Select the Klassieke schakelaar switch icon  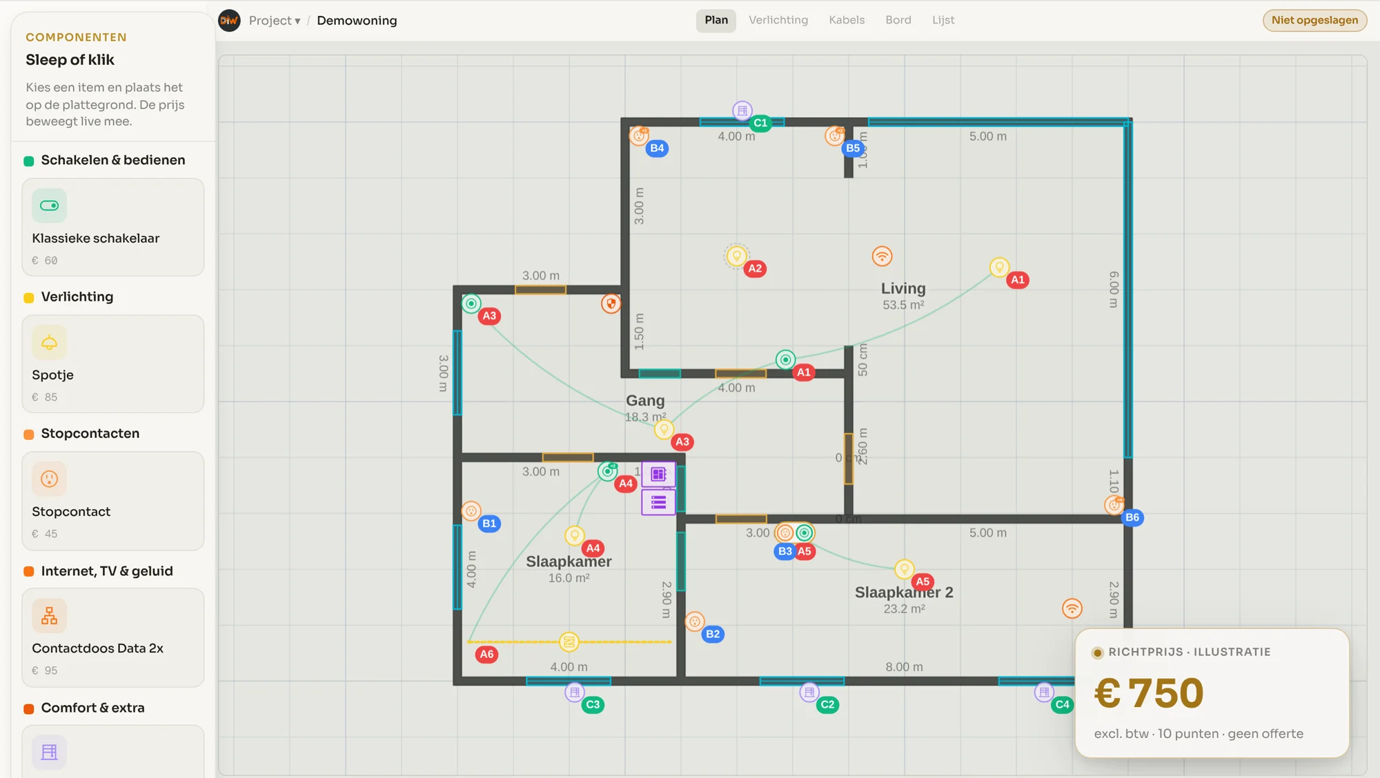tap(49, 206)
